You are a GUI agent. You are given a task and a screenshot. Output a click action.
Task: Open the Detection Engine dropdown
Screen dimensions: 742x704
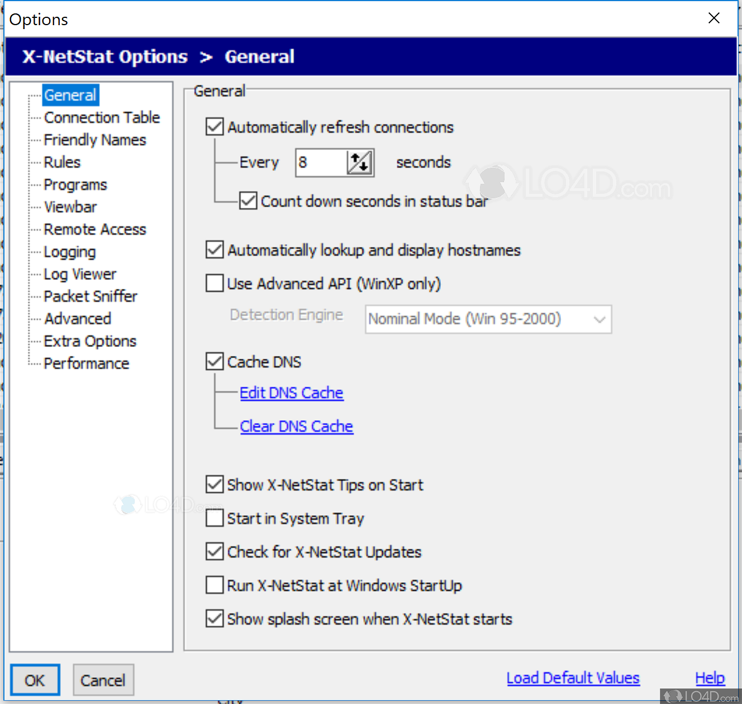coord(600,319)
